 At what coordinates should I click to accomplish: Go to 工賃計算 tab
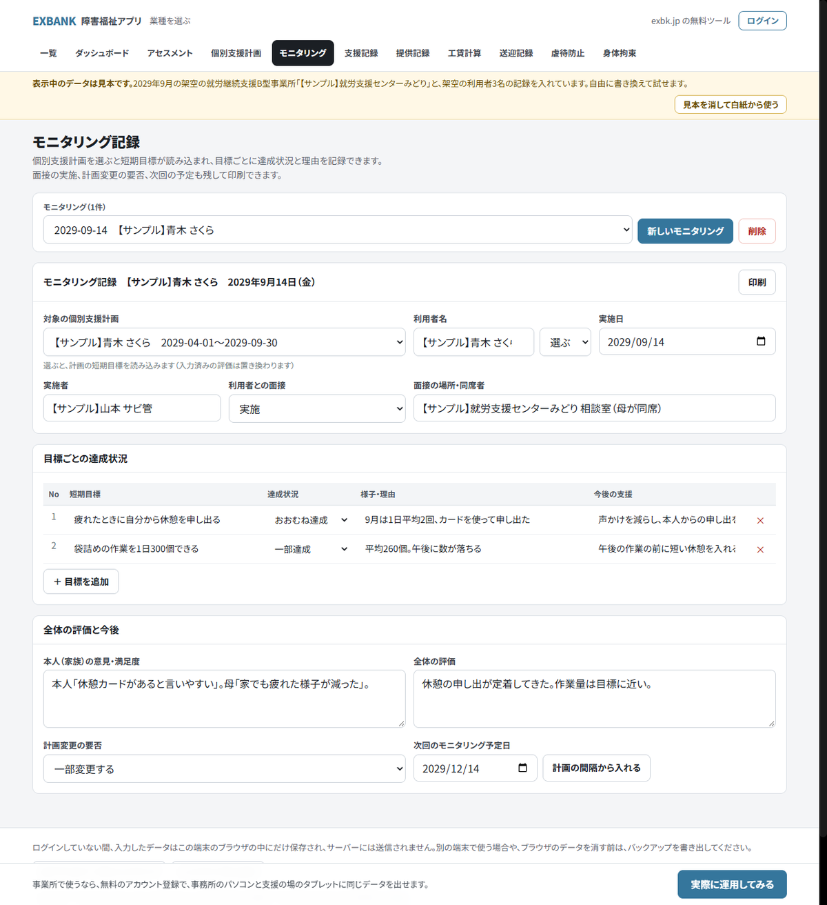464,53
